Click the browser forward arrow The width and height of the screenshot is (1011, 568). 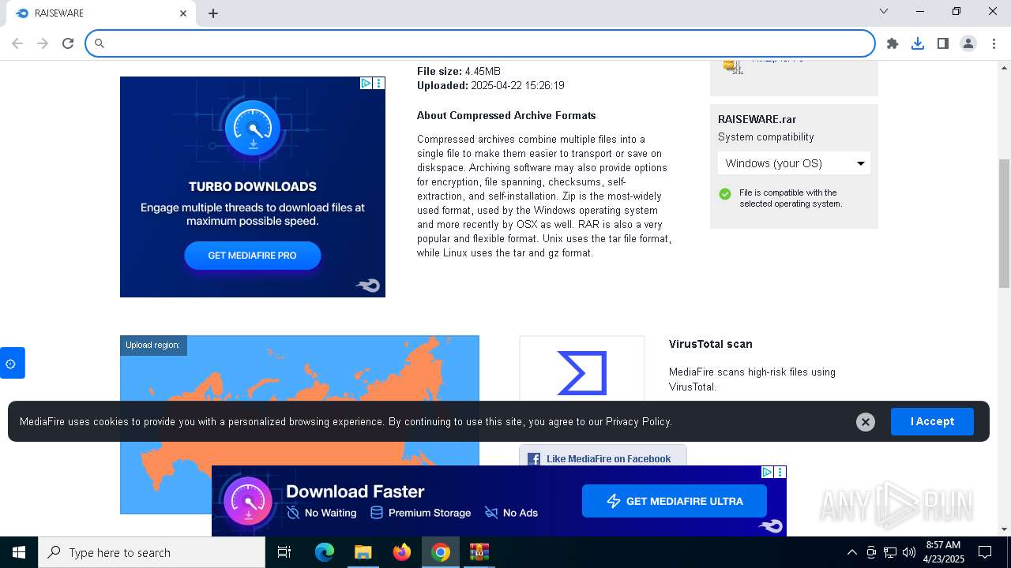tap(43, 43)
